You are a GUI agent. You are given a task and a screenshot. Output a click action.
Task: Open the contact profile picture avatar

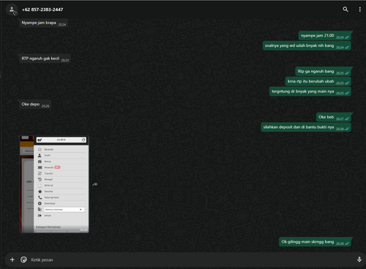pyautogui.click(x=12, y=10)
